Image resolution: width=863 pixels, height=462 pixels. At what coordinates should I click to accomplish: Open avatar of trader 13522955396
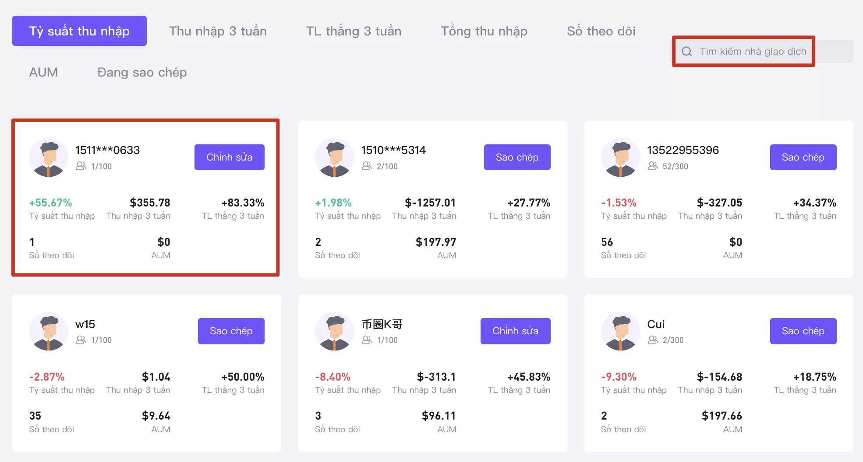[621, 157]
